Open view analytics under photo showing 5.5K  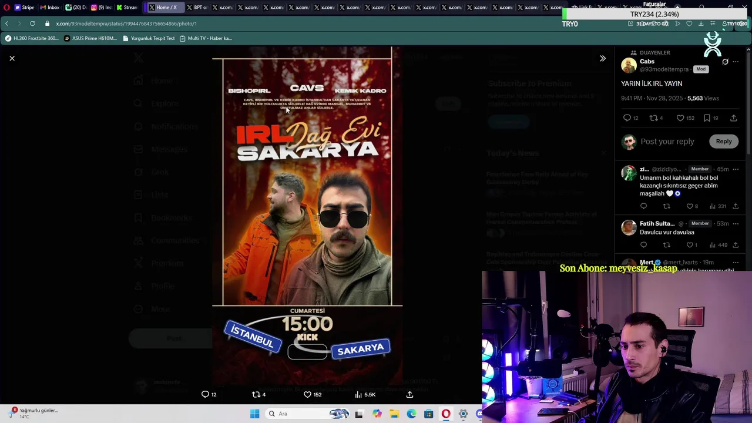(365, 395)
